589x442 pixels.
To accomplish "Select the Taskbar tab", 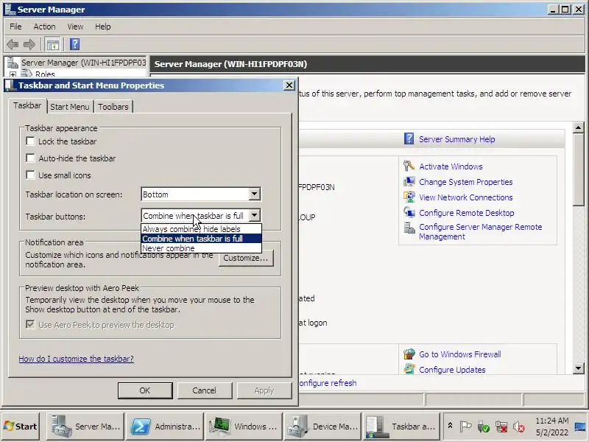I will pos(27,105).
